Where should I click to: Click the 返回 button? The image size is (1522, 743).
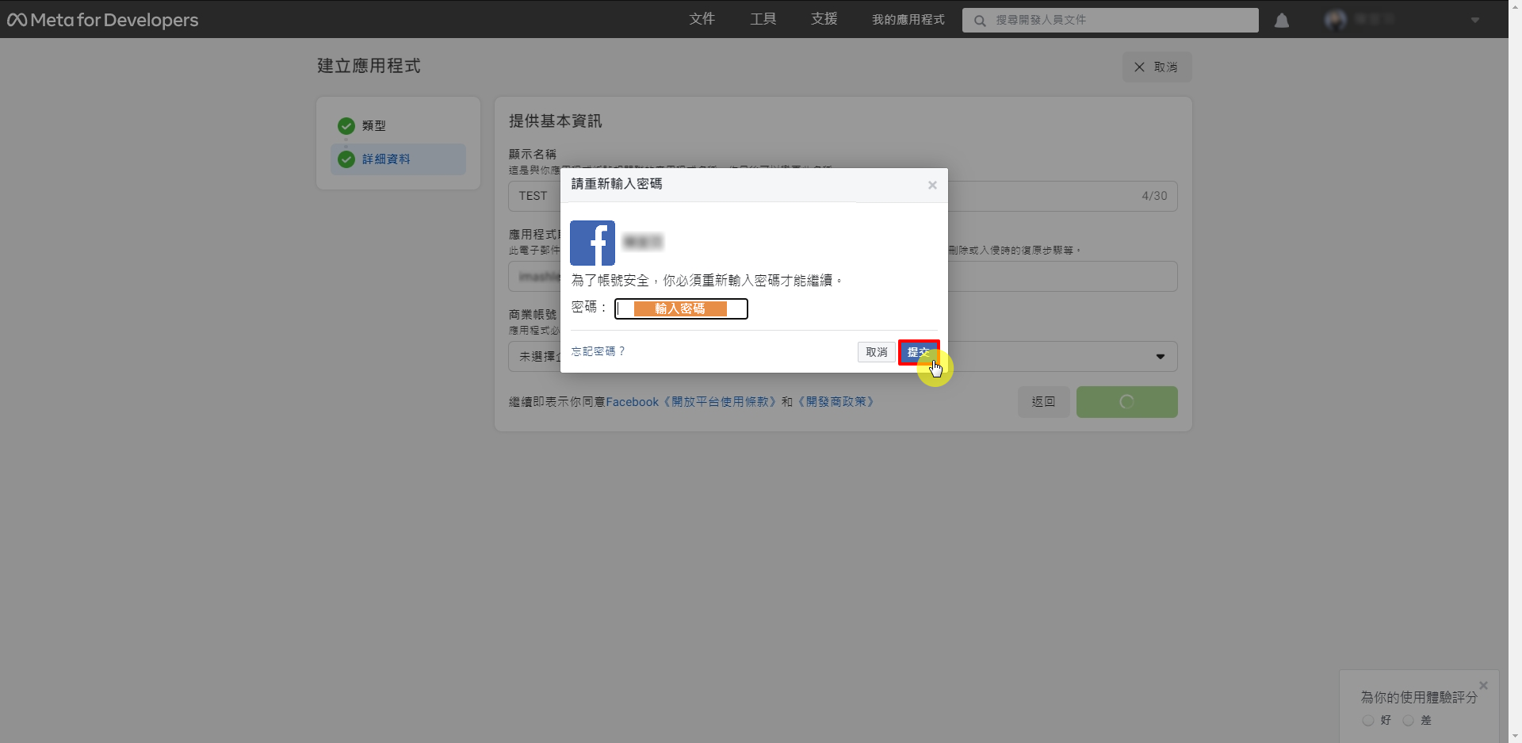pos(1043,402)
